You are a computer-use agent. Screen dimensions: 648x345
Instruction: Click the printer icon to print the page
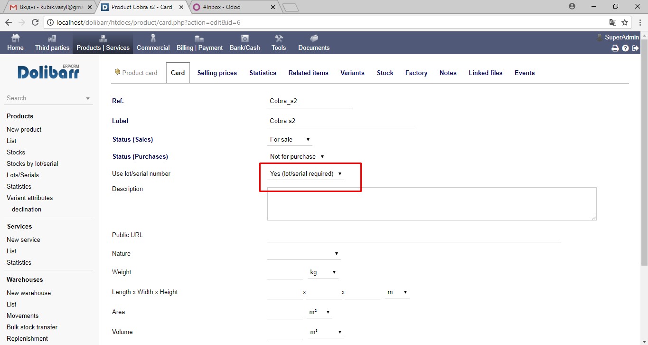[x=615, y=48]
